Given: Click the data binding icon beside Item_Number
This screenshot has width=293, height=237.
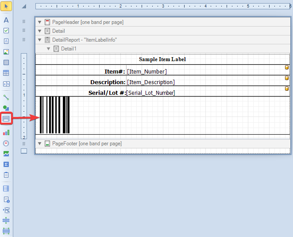Looking at the screenshot, I should point(287,67).
